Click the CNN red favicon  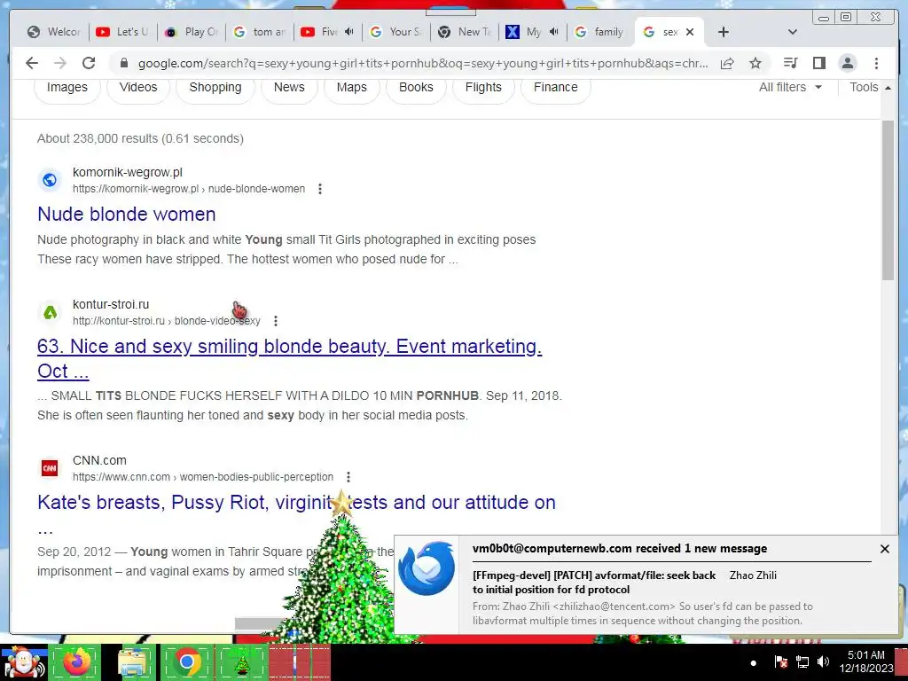[50, 468]
